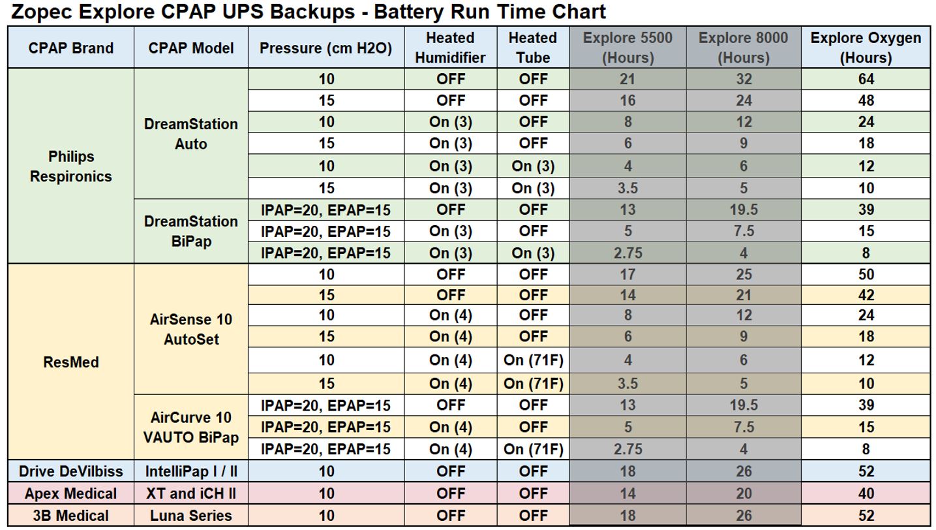
Task: Click the Explore 8000 (Hours) header
Action: pyautogui.click(x=743, y=48)
